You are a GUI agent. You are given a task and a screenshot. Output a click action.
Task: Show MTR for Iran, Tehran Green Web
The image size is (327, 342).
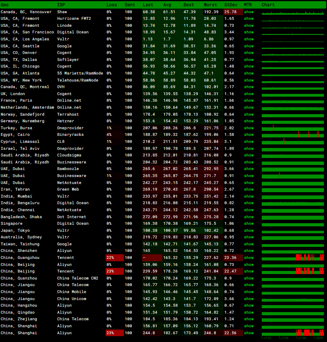point(249,189)
